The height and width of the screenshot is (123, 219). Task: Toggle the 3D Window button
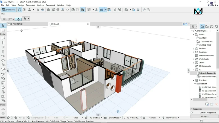pyautogui.click(x=9, y=10)
